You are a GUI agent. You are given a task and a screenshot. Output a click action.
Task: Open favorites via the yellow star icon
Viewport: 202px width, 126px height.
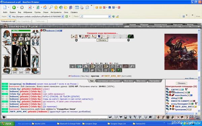[56, 7]
